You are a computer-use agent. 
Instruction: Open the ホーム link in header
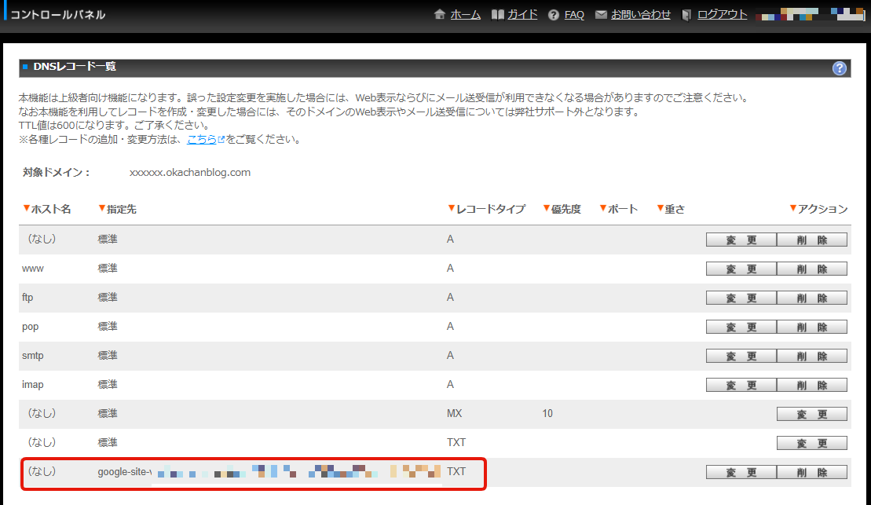pyautogui.click(x=465, y=14)
